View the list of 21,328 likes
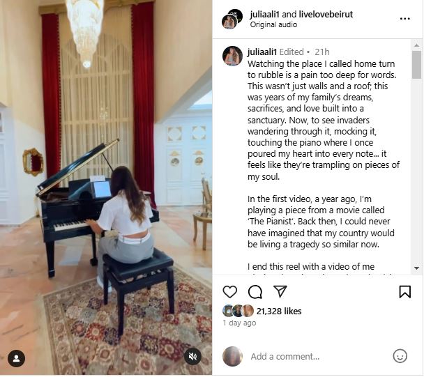424x377 pixels. coord(279,311)
